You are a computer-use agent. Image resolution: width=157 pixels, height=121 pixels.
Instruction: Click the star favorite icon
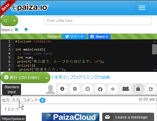coord(113,89)
